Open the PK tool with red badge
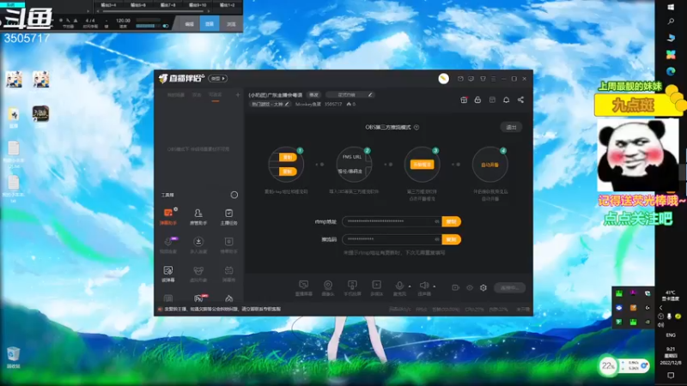The width and height of the screenshot is (687, 386). pos(198,299)
